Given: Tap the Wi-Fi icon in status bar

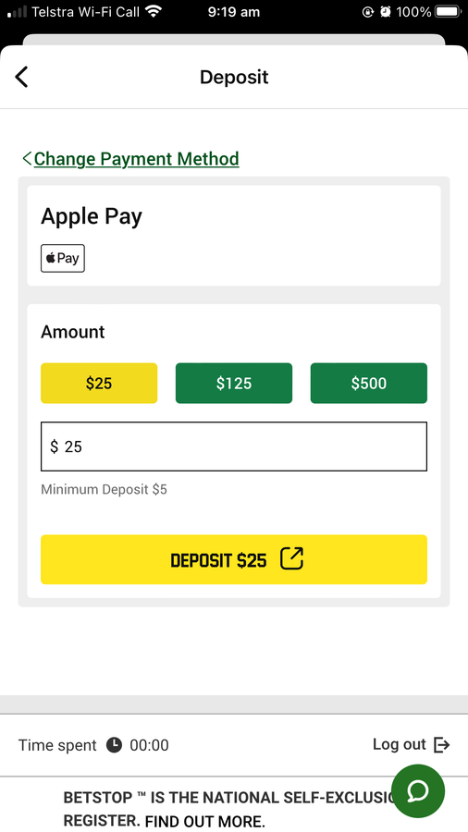Looking at the screenshot, I should [x=154, y=12].
